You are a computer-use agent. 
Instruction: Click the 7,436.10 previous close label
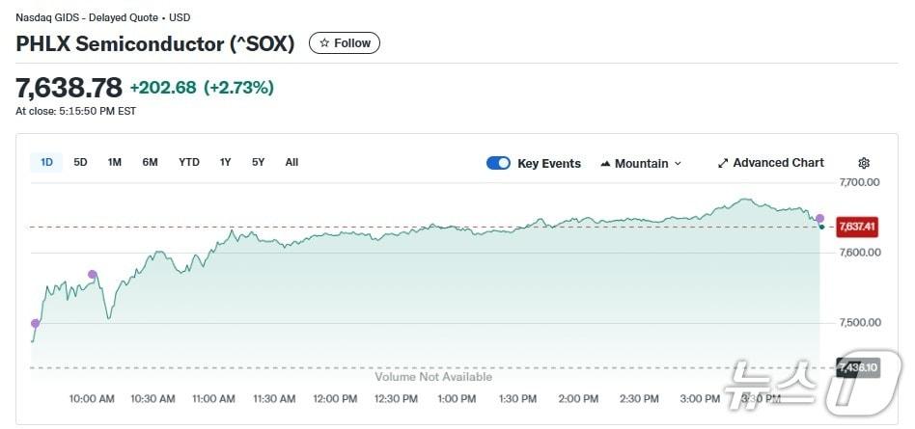click(857, 367)
